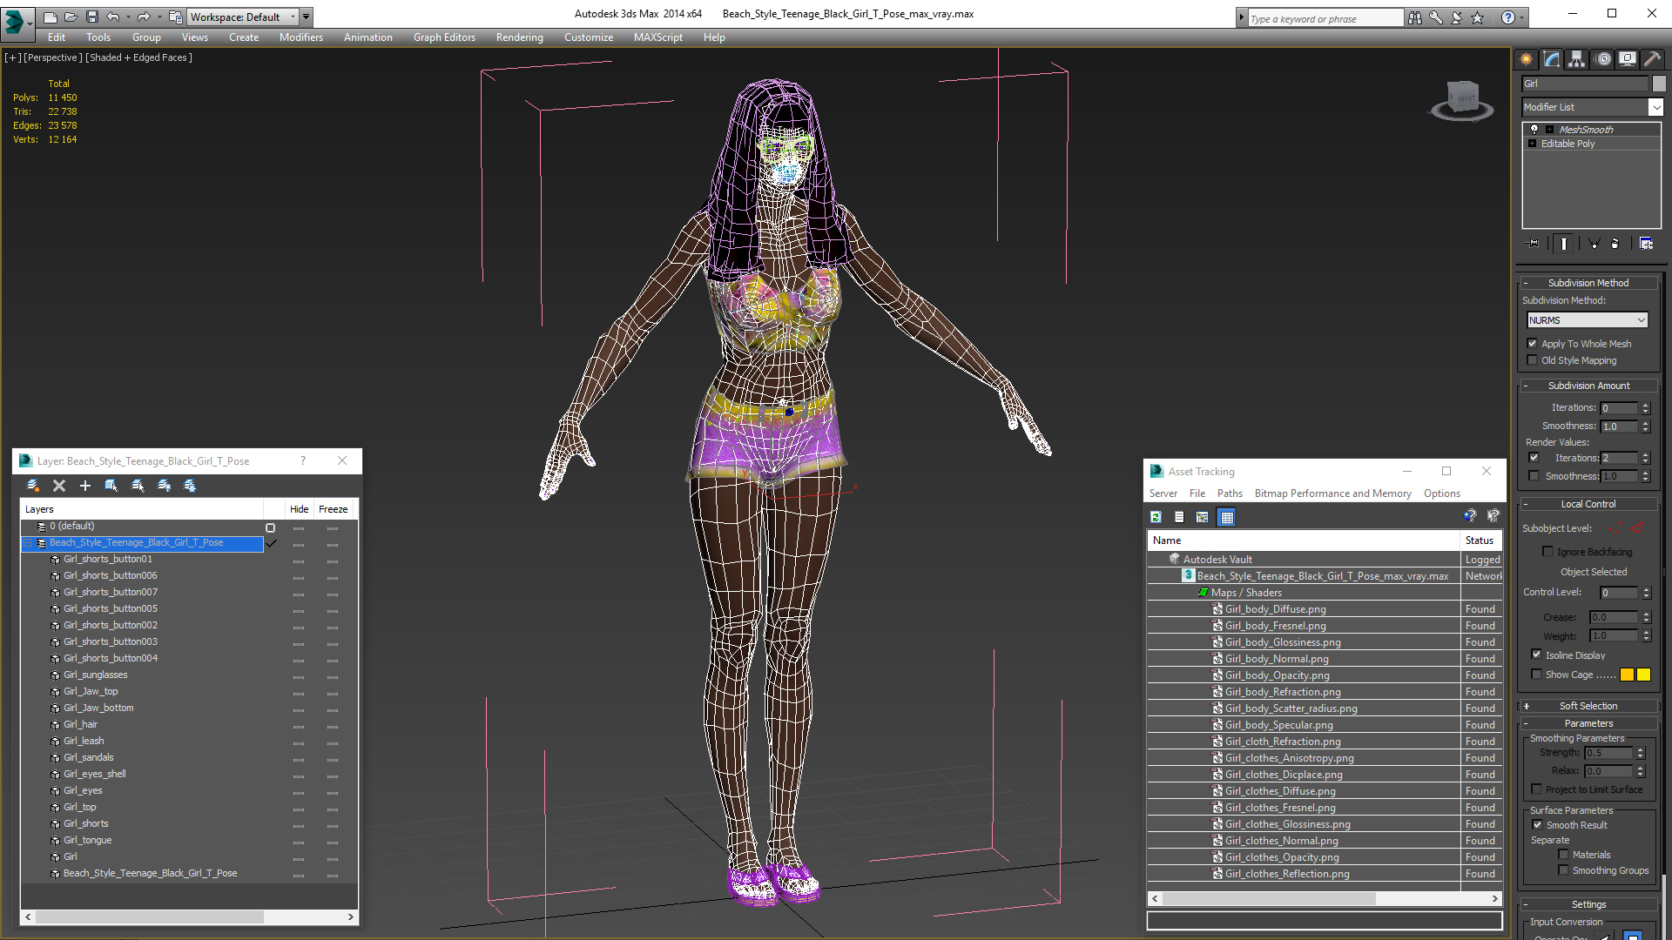Click the Subscription Center key icon
The height and width of the screenshot is (940, 1672).
coord(1436,17)
